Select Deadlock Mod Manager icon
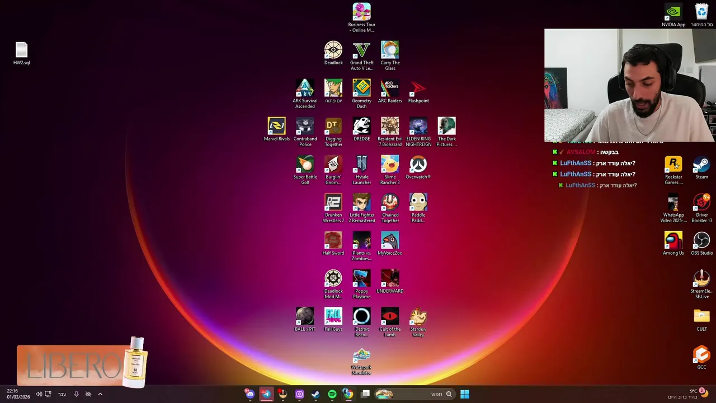The image size is (716, 403). tap(333, 284)
